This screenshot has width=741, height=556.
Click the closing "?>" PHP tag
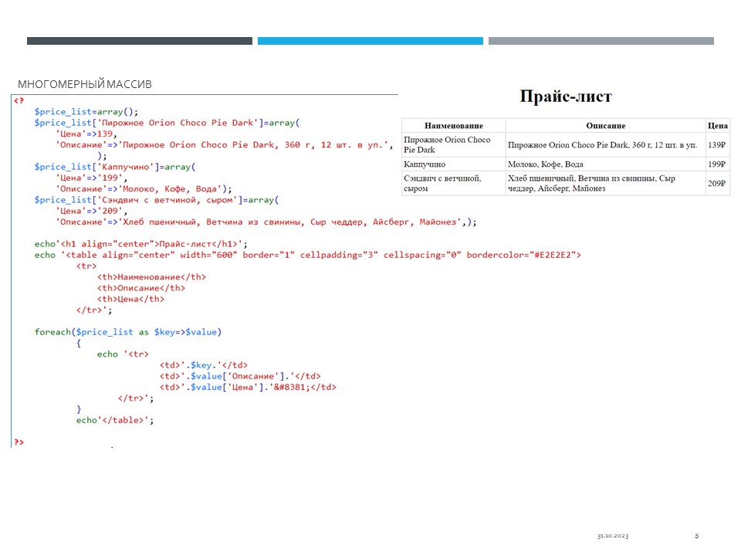[19, 442]
